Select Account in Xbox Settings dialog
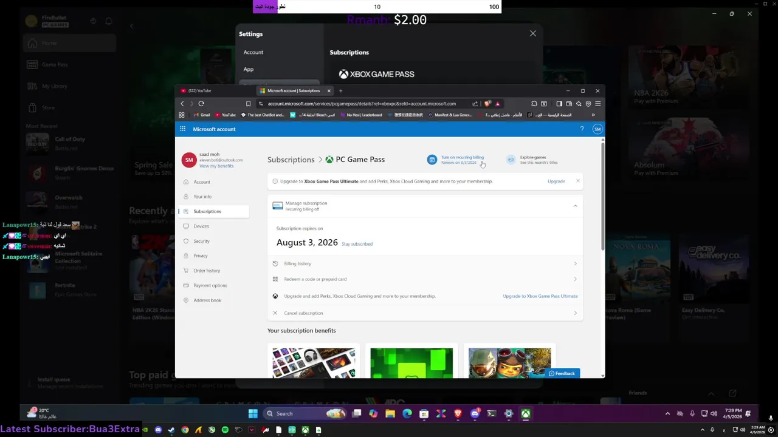The width and height of the screenshot is (778, 437). [253, 52]
